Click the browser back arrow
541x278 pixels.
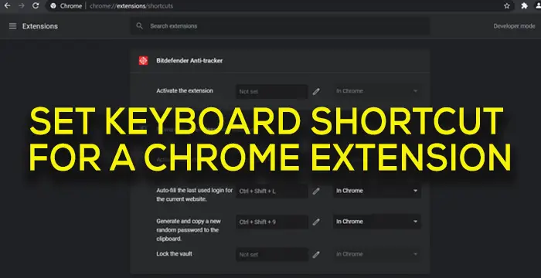(7, 6)
